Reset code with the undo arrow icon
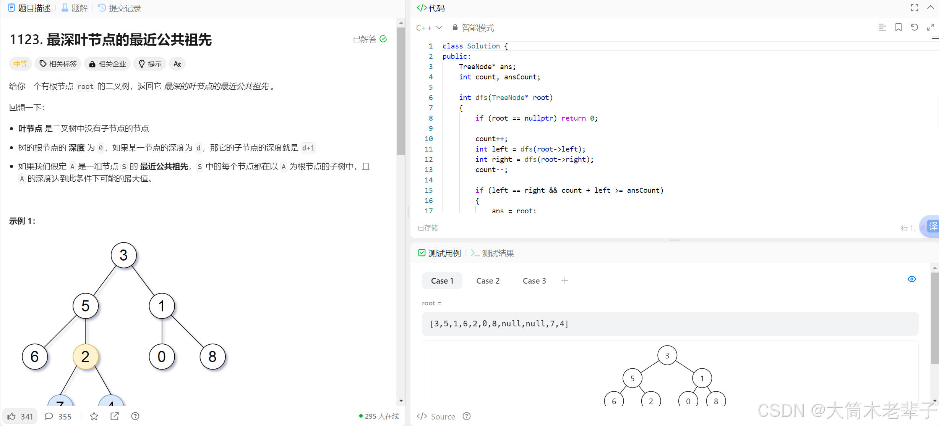 point(914,27)
